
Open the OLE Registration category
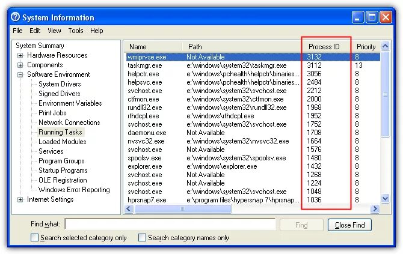63,180
